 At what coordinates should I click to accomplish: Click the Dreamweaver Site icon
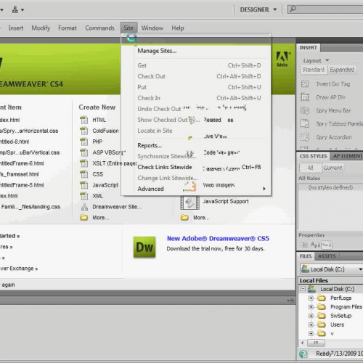pyautogui.click(x=84, y=207)
